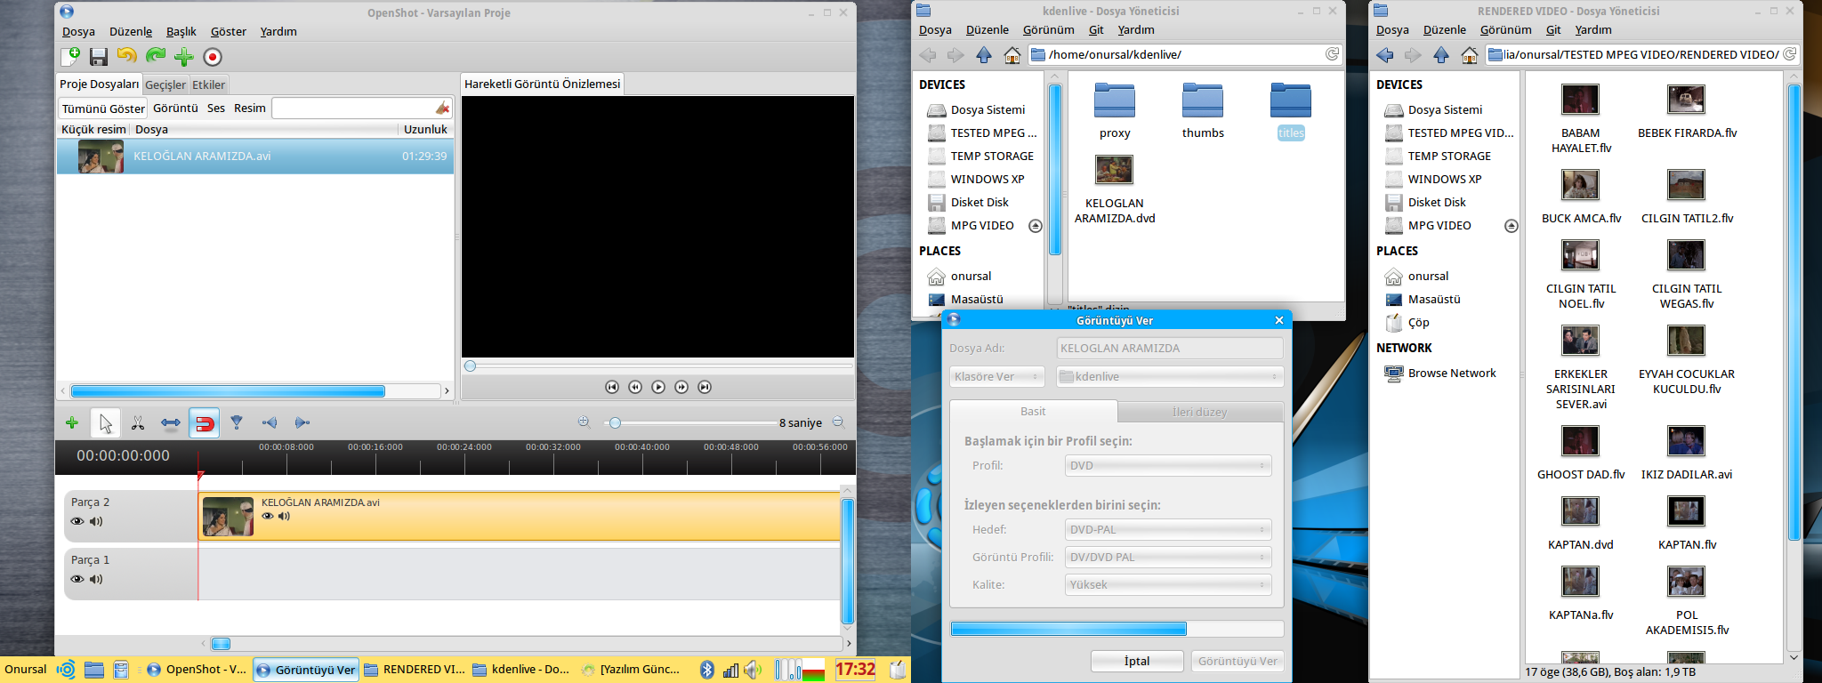This screenshot has height=683, width=1822.
Task: Toggle Parça 2 track visibility eye
Action: pos(77,521)
